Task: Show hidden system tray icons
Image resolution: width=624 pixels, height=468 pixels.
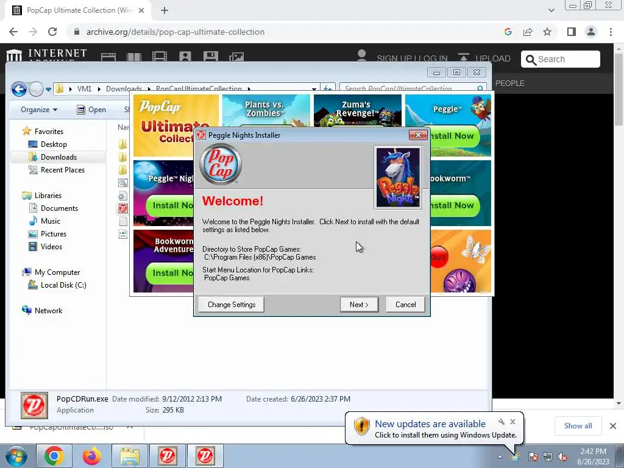Action: pos(500,456)
